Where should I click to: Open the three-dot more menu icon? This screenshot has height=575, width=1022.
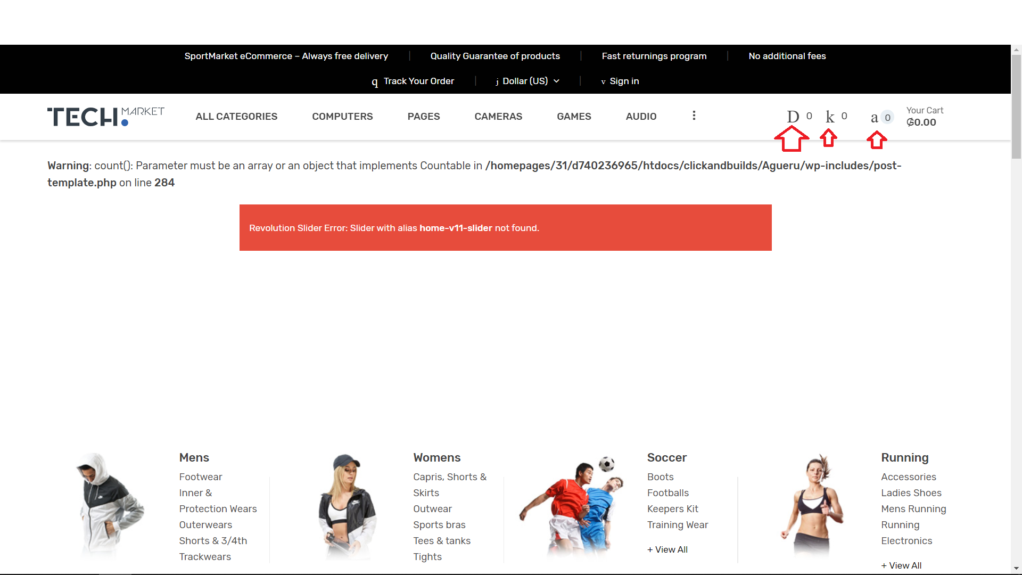pyautogui.click(x=694, y=116)
